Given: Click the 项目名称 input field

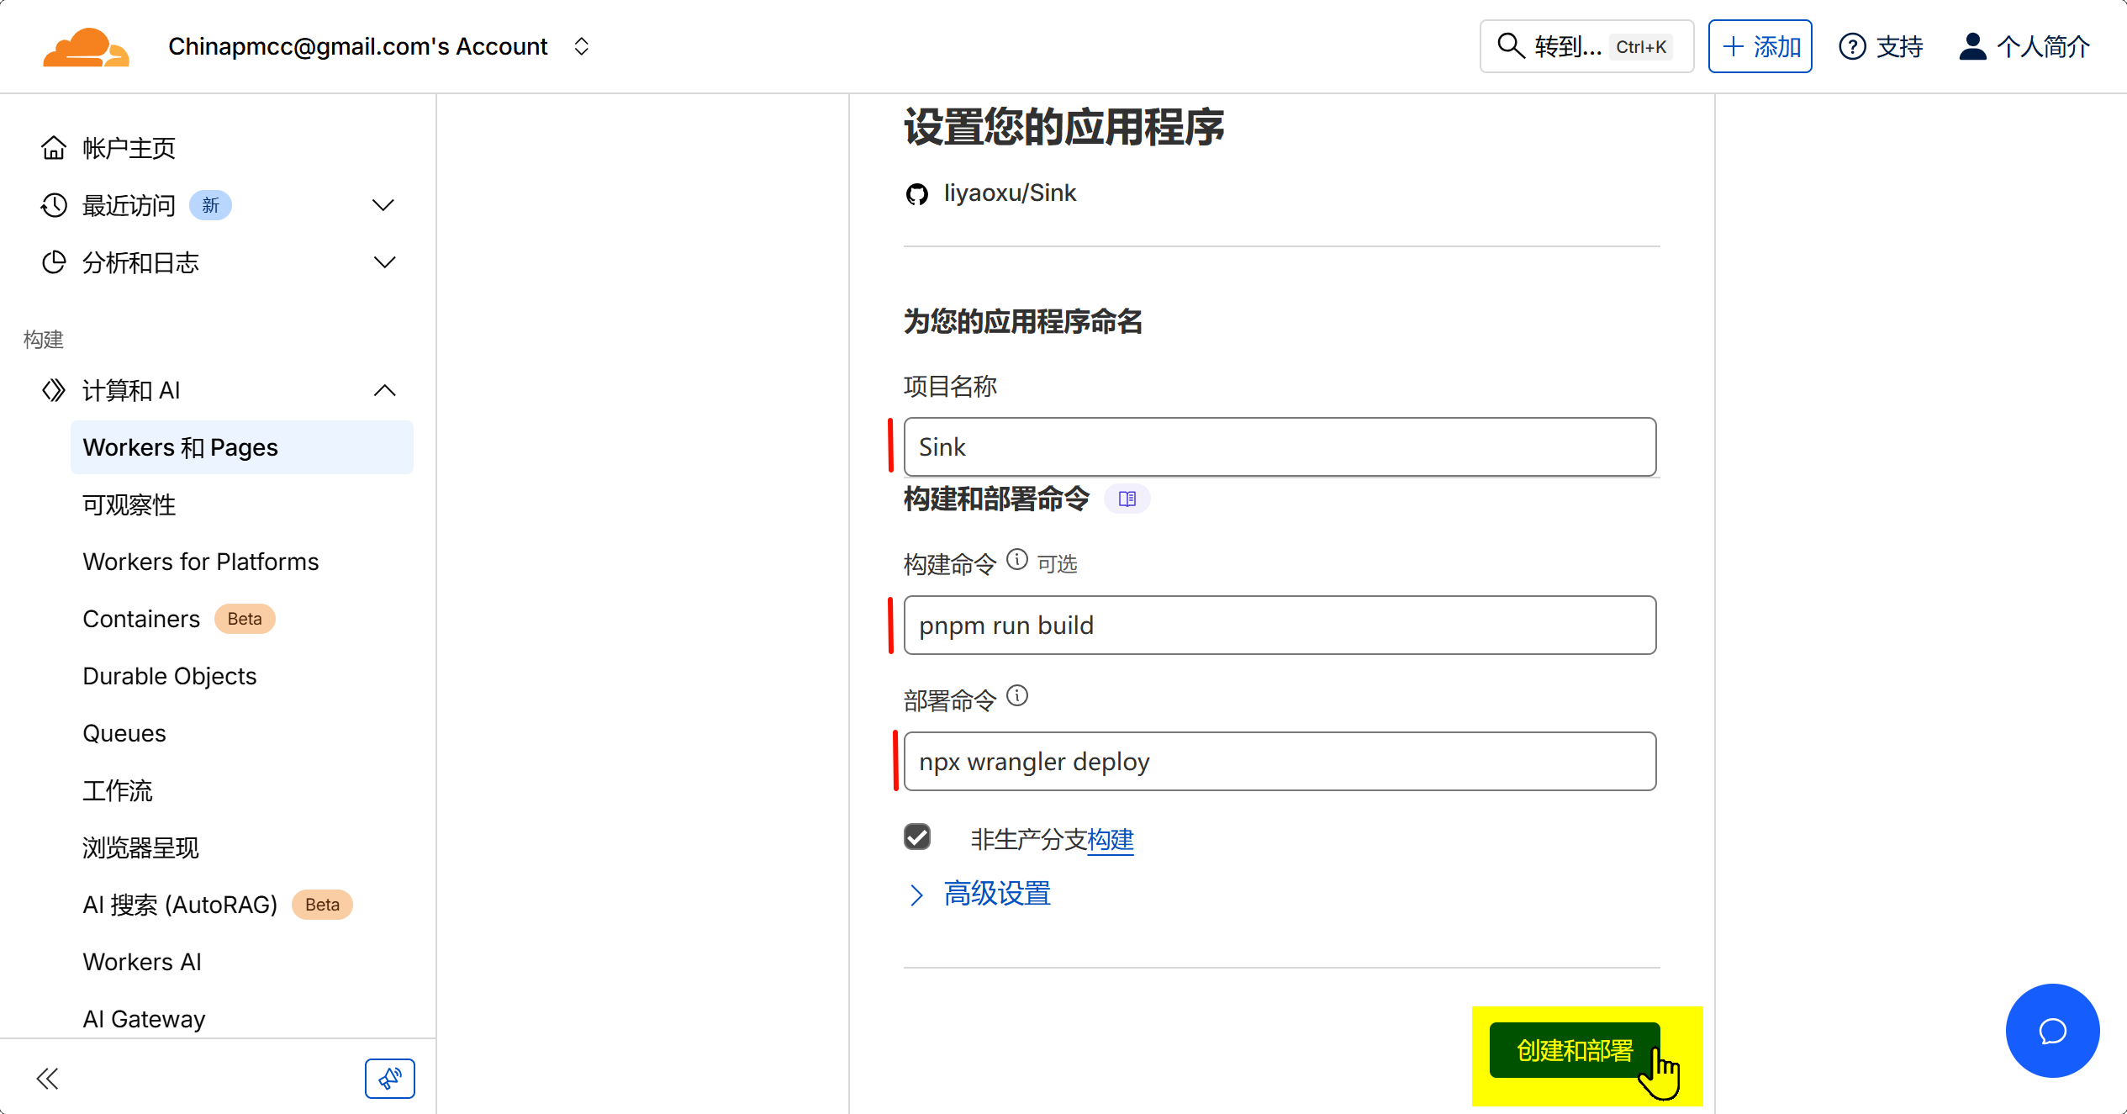Looking at the screenshot, I should 1279,447.
